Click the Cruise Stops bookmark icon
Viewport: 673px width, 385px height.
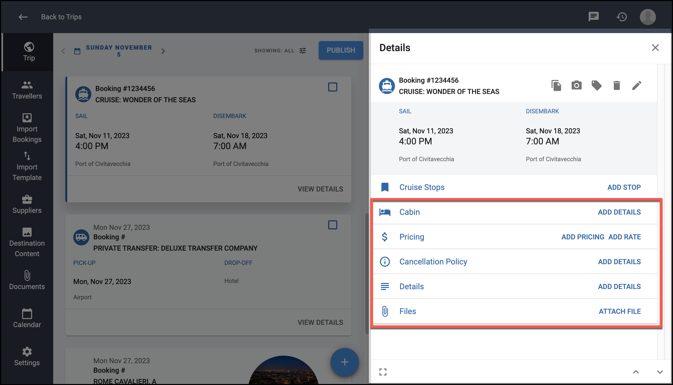(385, 187)
